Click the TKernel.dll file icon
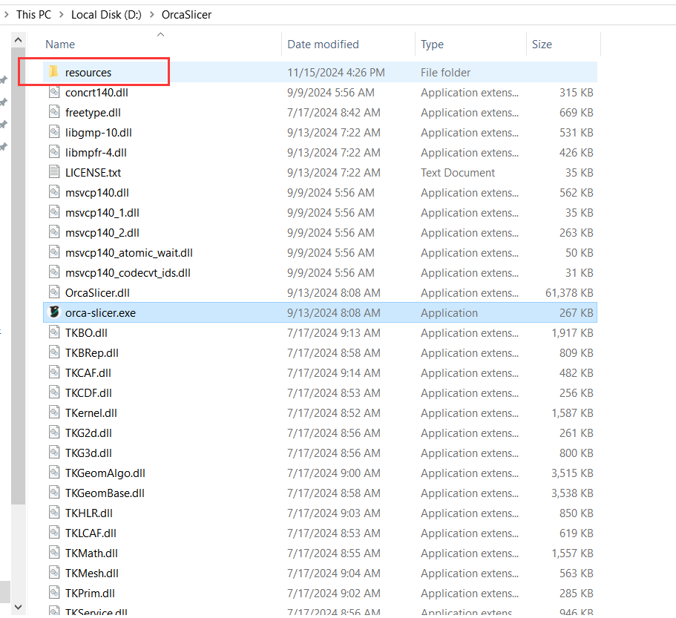Screen dimensions: 676x618 click(x=54, y=412)
